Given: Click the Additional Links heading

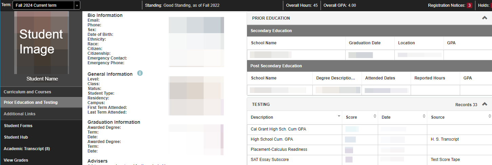Looking at the screenshot, I should click(20, 114).
